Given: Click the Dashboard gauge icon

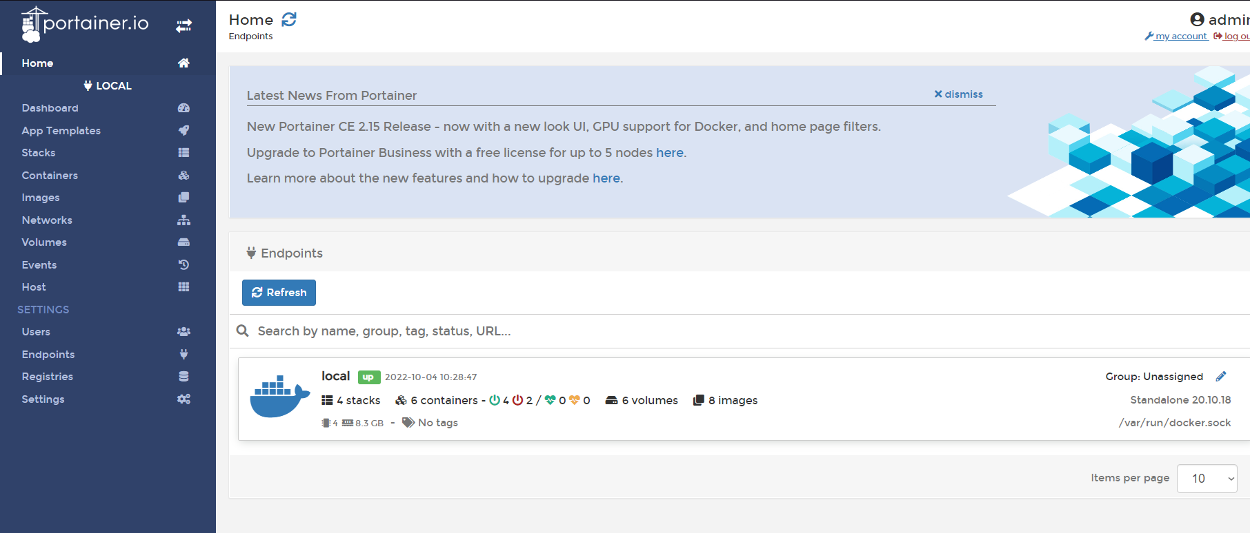Looking at the screenshot, I should click(183, 108).
